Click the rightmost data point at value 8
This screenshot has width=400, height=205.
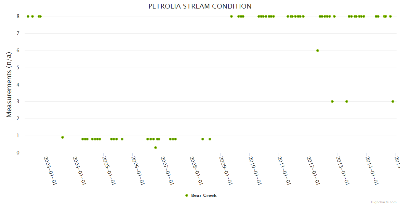point(390,16)
